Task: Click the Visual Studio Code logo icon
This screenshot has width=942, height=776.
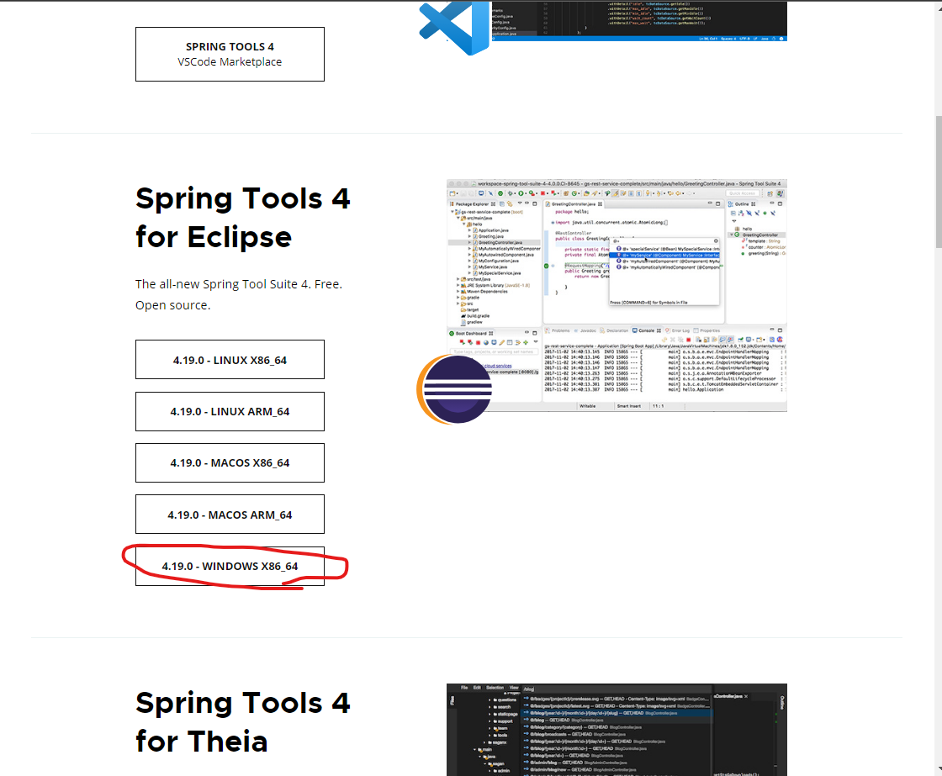Action: tap(455, 27)
